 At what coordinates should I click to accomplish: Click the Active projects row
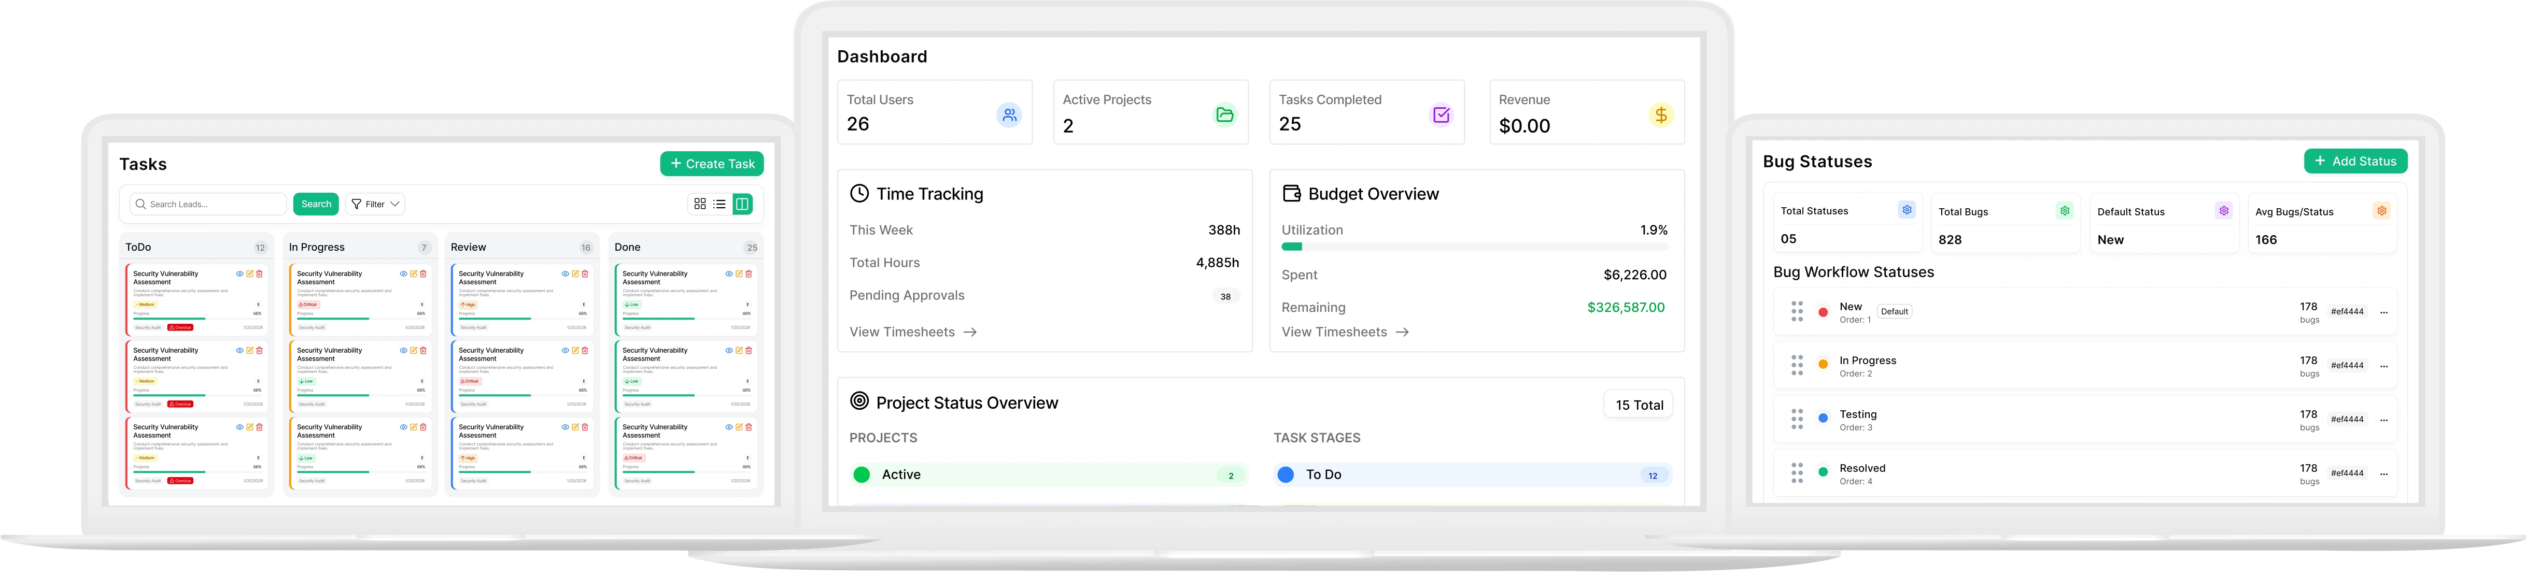pos(1049,475)
